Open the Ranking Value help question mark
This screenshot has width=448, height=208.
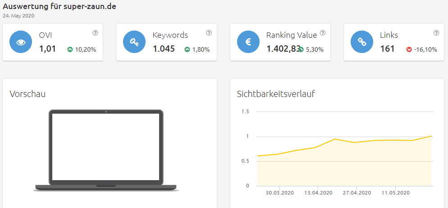tap(323, 33)
